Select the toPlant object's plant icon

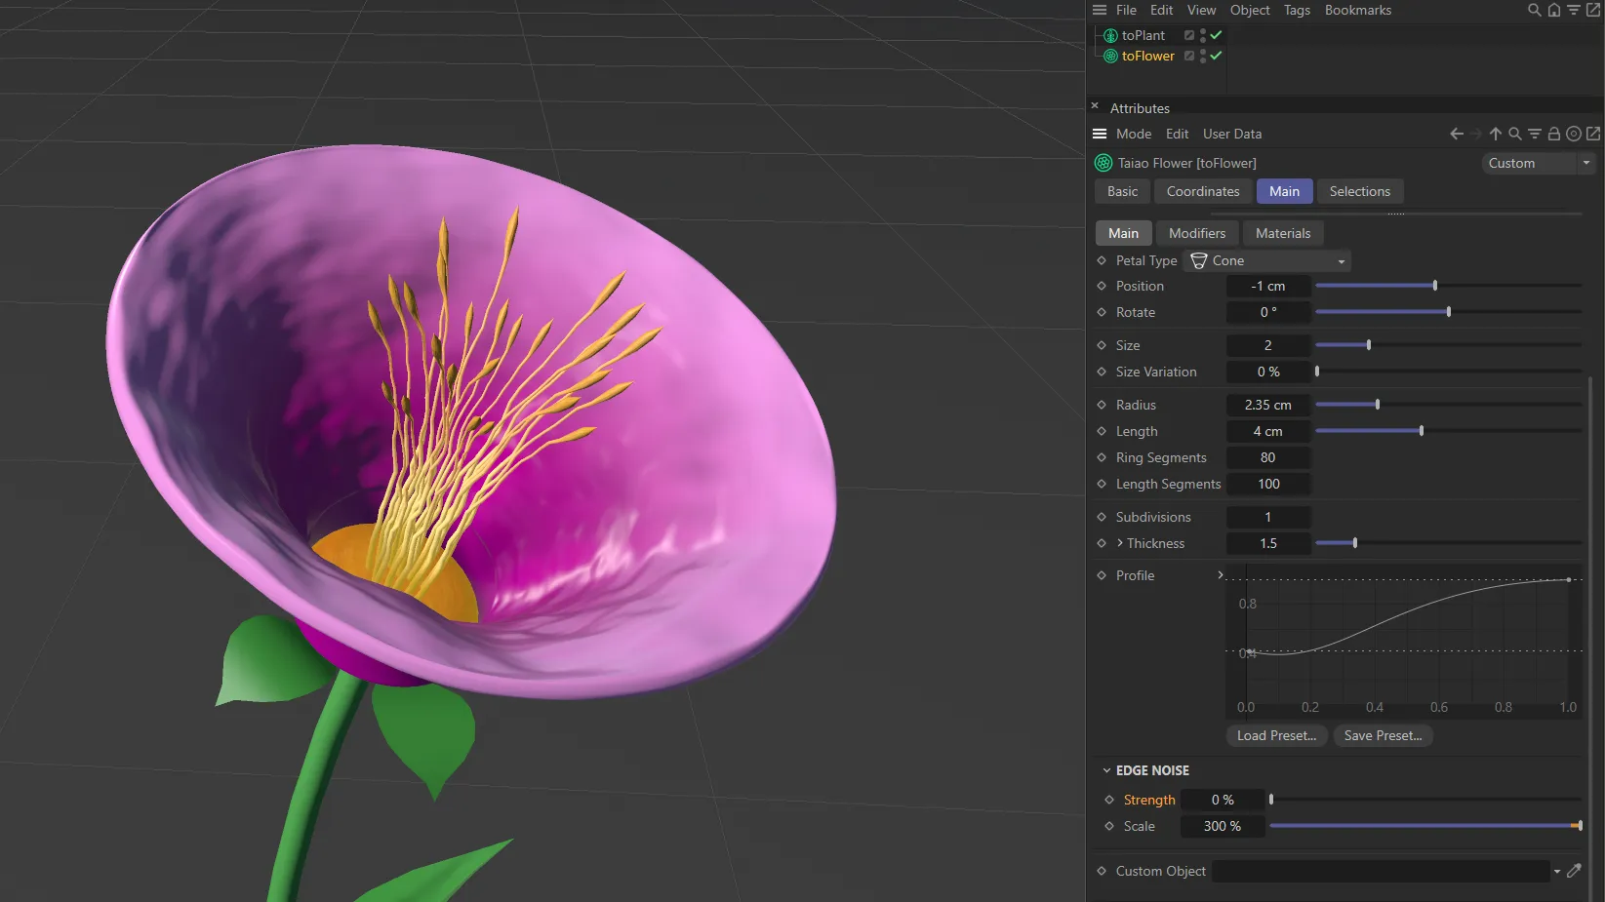[1109, 35]
